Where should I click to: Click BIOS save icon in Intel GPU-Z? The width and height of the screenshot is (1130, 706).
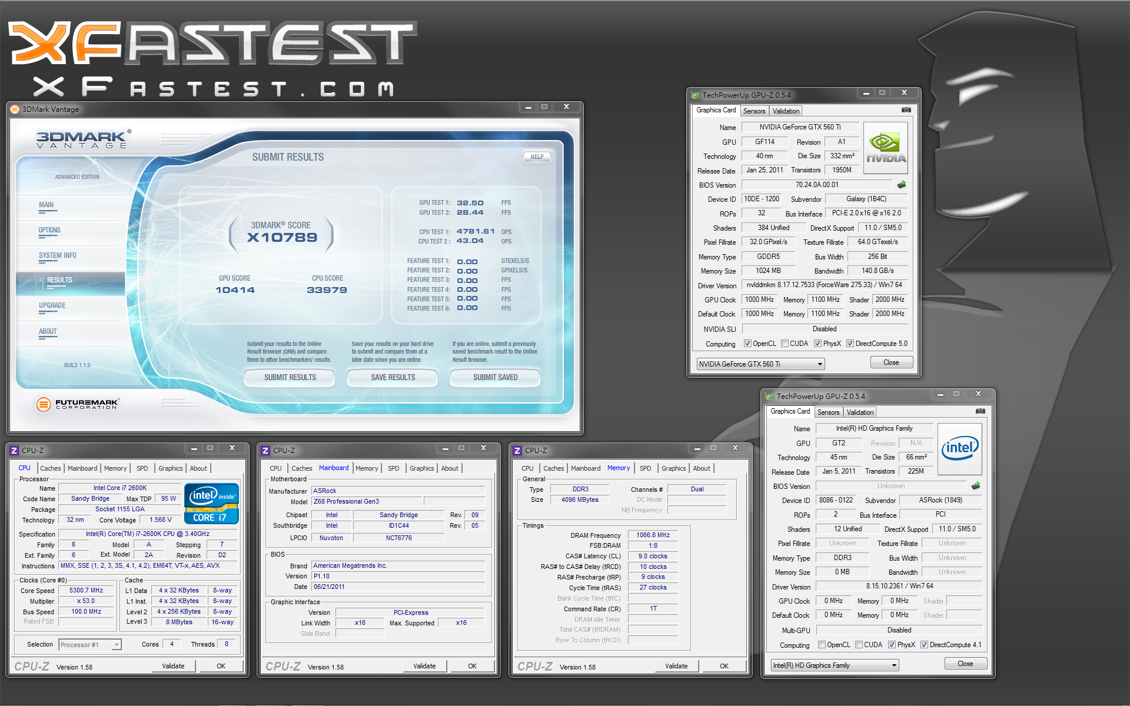975,486
